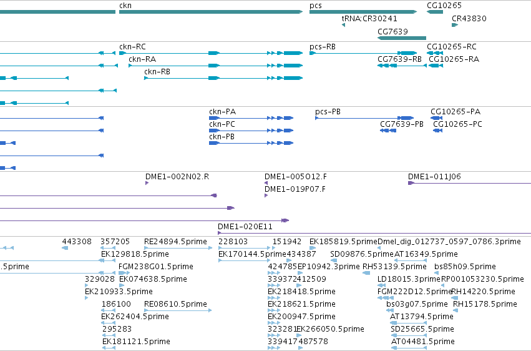531x351 pixels.
Task: Click the DME1-019P07.F feature label
Action: tap(295, 189)
